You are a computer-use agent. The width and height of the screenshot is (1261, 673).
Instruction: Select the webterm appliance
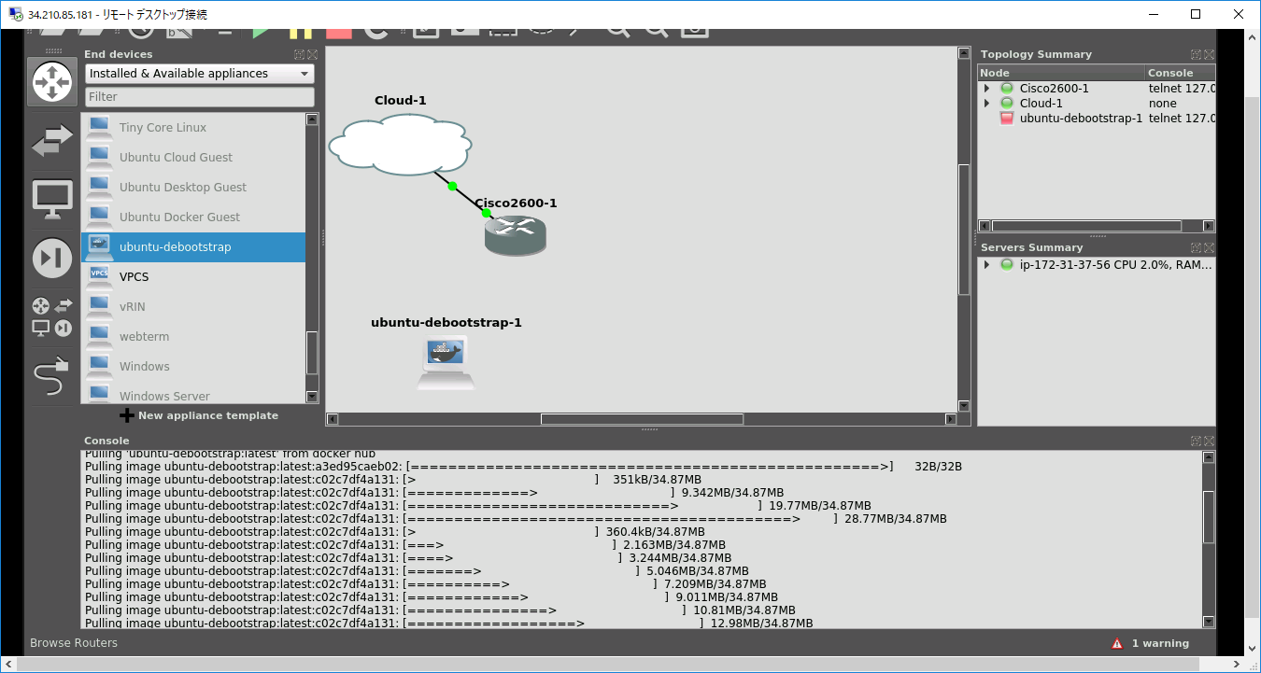193,337
